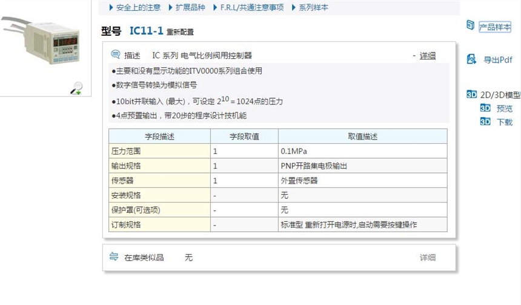521x305 pixels.
Task: Click the 在库类似品 swap arrows icon
Action: (x=114, y=257)
